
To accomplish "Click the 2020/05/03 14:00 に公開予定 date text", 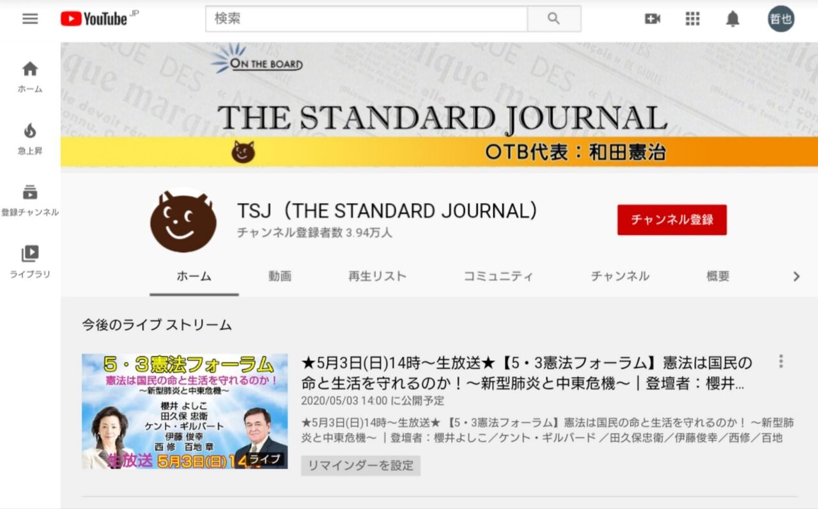I will click(x=373, y=401).
